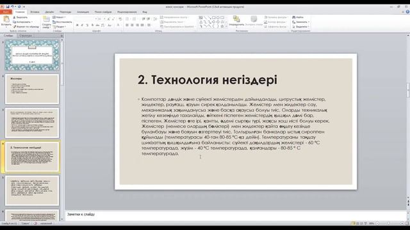The height and width of the screenshot is (230, 410).
Task: Click the increase font size icon
Action: 108,19
